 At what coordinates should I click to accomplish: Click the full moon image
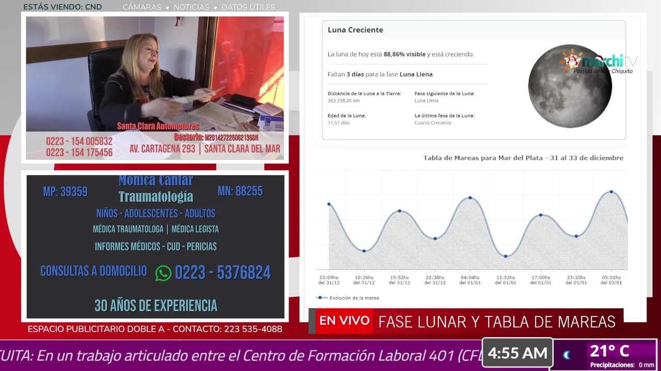click(x=570, y=86)
